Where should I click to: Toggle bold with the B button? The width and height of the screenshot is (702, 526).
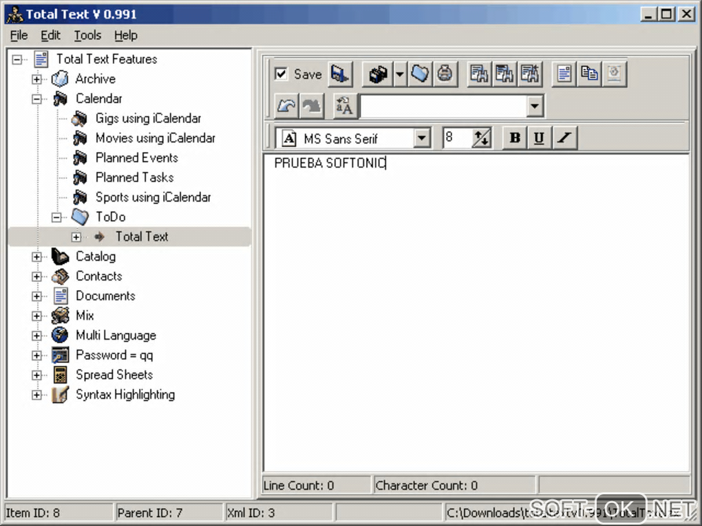[515, 138]
